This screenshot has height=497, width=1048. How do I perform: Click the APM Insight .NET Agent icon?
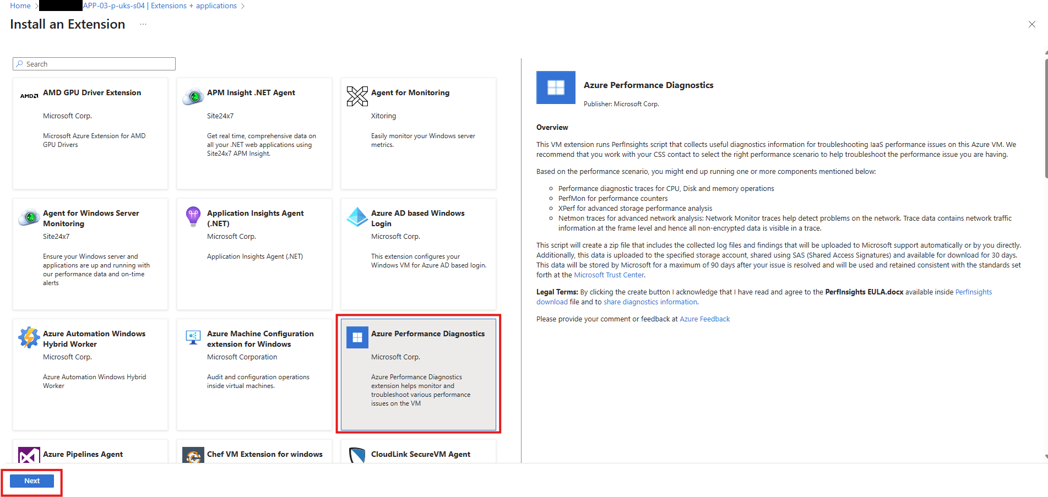[193, 96]
